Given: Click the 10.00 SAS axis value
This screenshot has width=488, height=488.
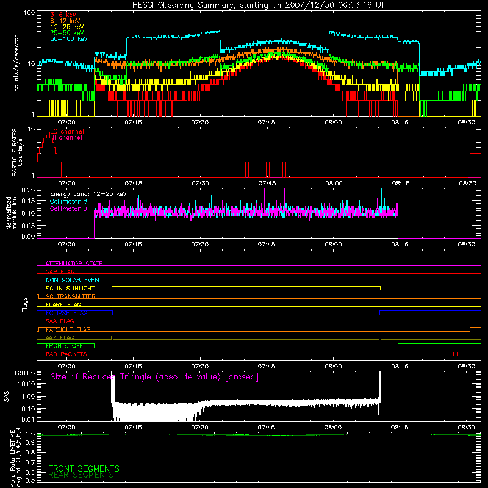Looking at the screenshot, I should pos(26,384).
